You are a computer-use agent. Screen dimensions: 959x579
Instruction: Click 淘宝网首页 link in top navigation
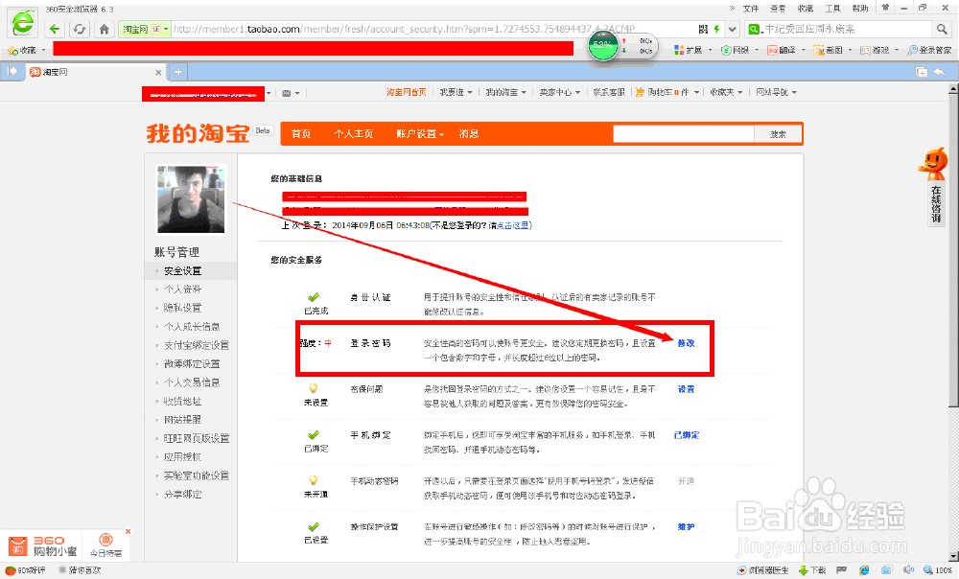tap(406, 92)
